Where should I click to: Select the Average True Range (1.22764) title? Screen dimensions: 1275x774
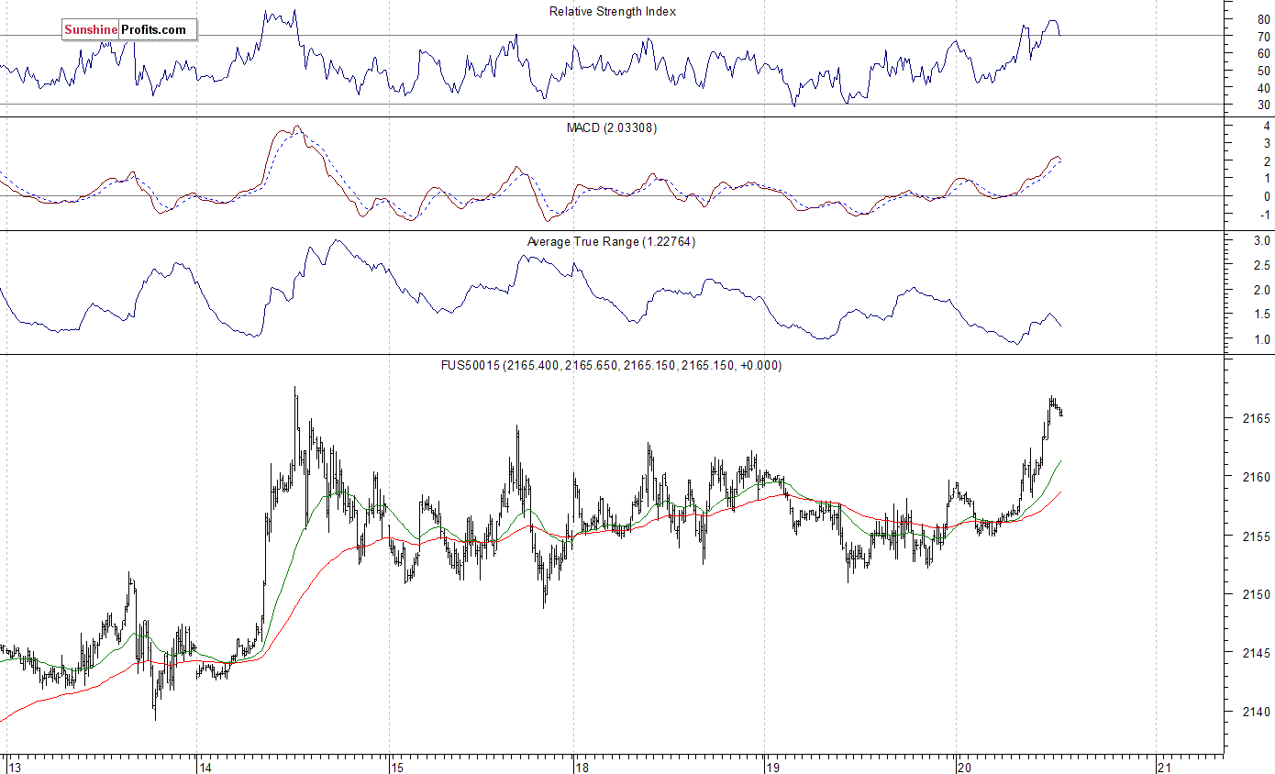point(612,242)
